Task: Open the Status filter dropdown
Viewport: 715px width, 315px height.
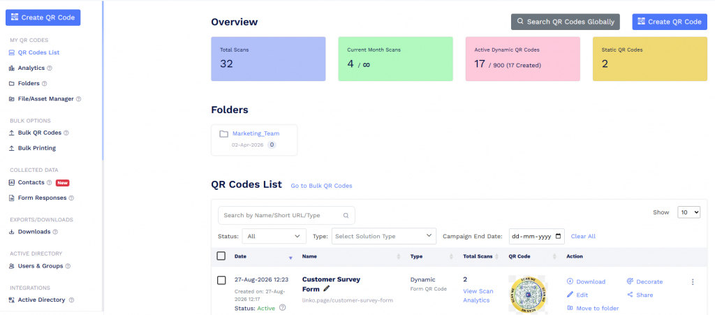Action: (274, 236)
